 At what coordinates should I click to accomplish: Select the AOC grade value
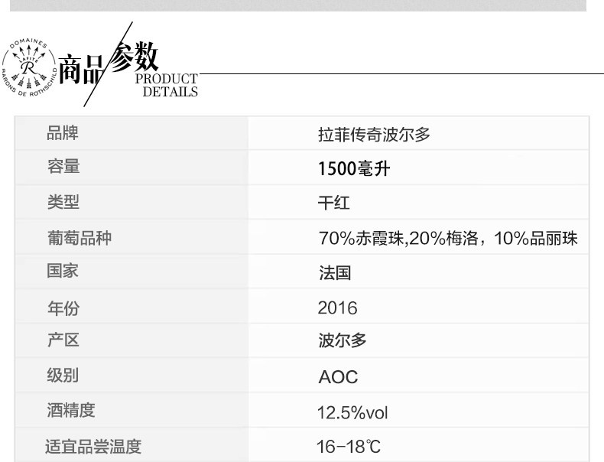point(338,377)
